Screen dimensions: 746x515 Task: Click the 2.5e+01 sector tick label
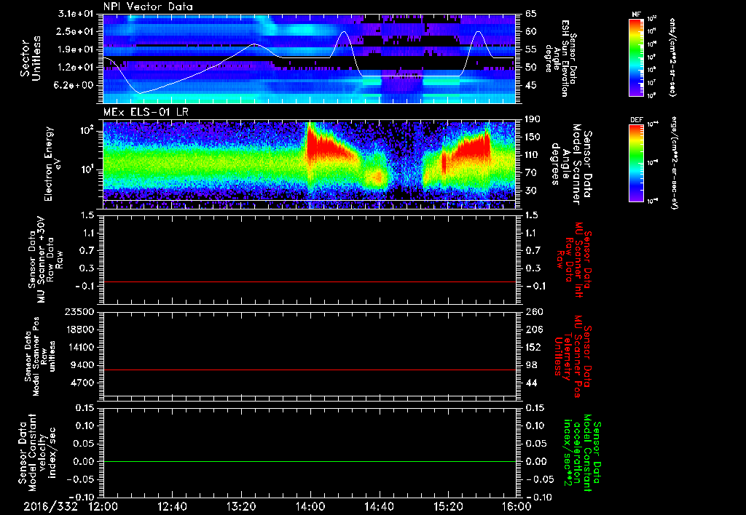[x=76, y=31]
